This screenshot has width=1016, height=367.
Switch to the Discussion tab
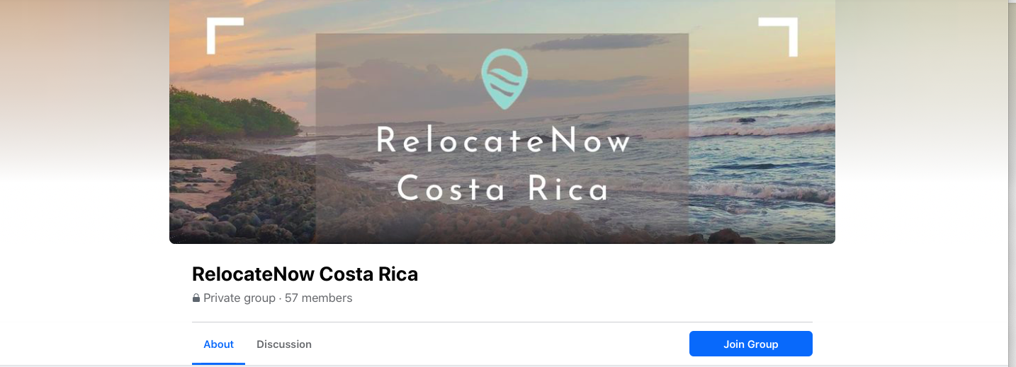point(284,344)
